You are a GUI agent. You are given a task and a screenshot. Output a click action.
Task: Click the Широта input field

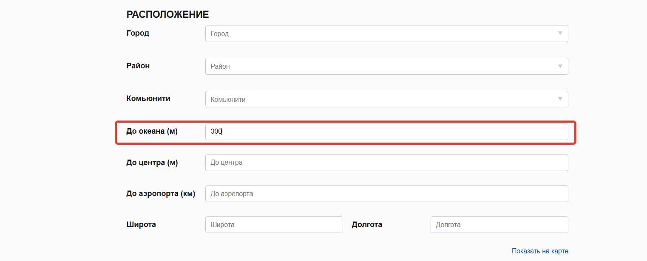pos(274,225)
